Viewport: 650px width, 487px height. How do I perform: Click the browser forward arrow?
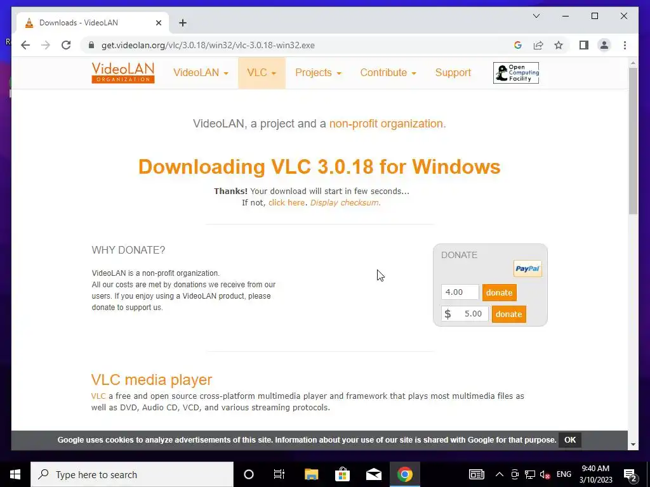click(x=46, y=45)
